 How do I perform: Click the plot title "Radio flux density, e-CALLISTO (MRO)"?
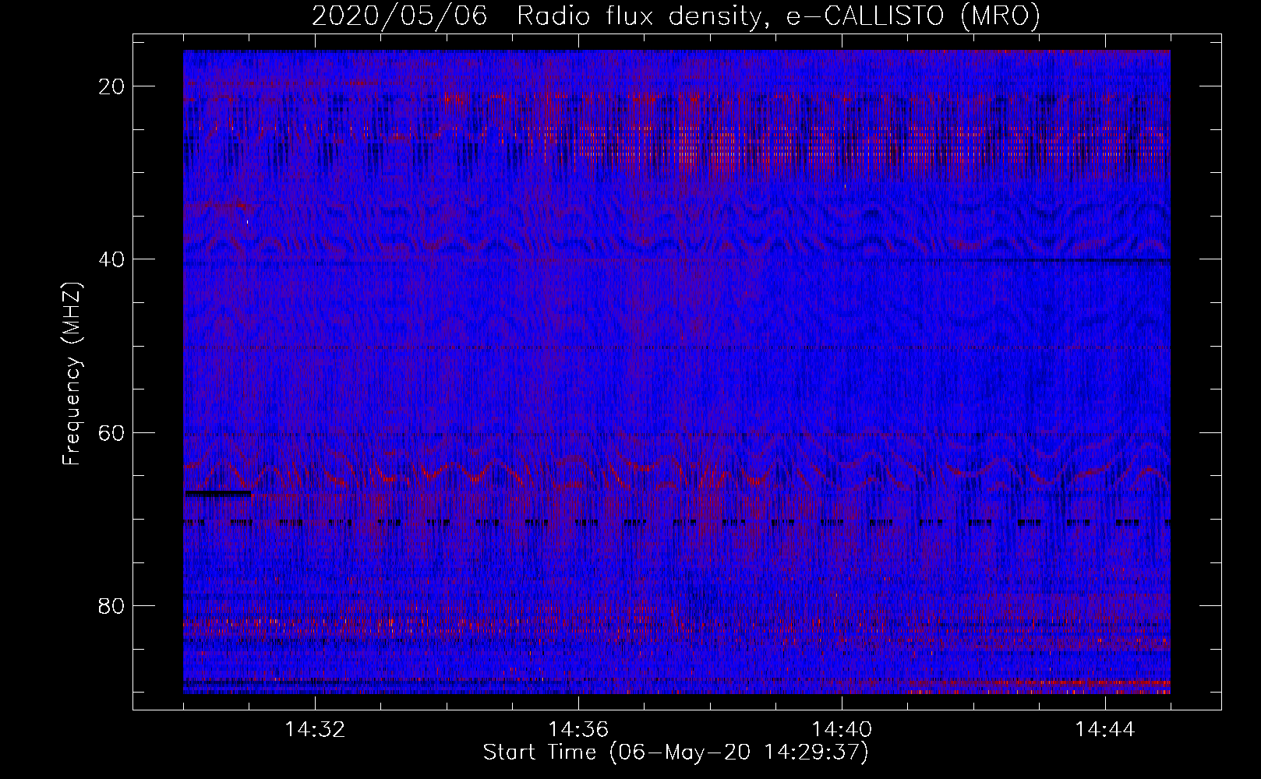coord(778,17)
